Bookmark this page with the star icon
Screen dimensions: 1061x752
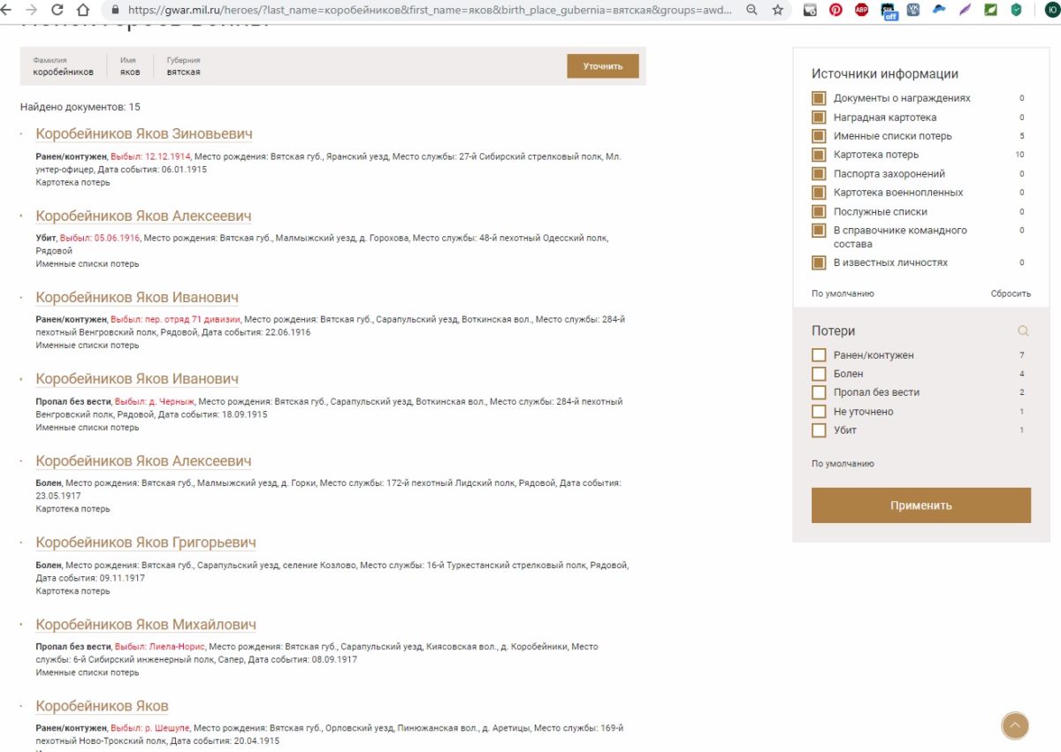click(777, 11)
